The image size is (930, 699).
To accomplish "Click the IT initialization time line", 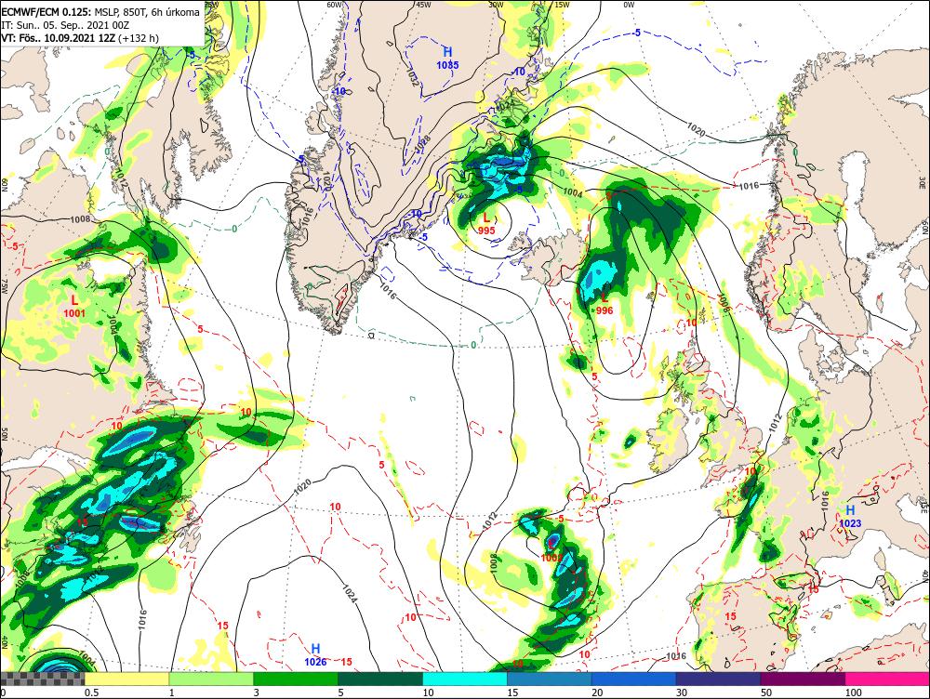I will pos(65,25).
